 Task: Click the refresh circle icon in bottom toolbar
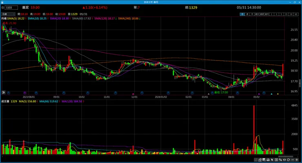click(289, 160)
